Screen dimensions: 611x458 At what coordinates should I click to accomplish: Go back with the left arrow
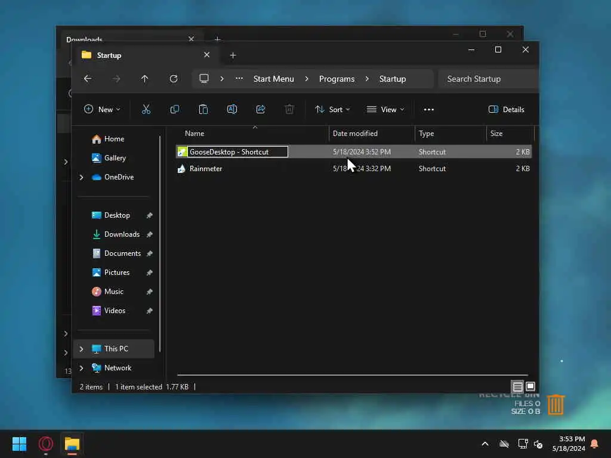(x=88, y=79)
